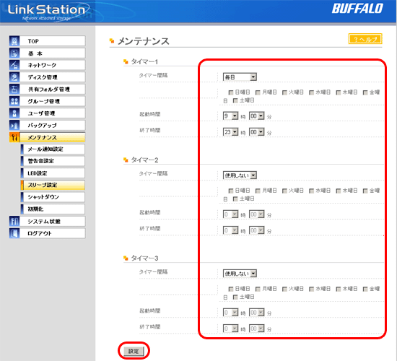Check 土曜日 checkbox under タイマー3

point(235,297)
